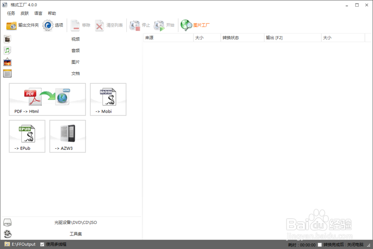
Task: Select the -> EPub conversion tile
Action: pos(27,136)
